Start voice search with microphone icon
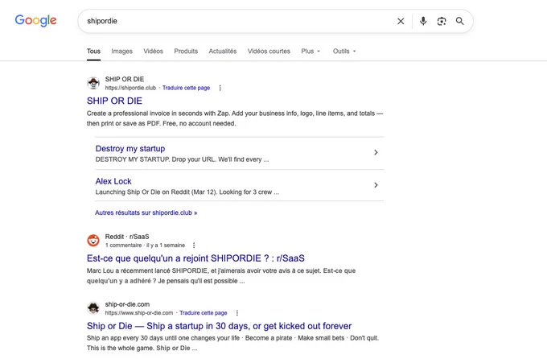The width and height of the screenshot is (547, 359). coord(423,21)
